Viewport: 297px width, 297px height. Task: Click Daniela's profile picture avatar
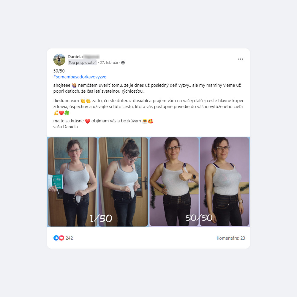[59, 59]
